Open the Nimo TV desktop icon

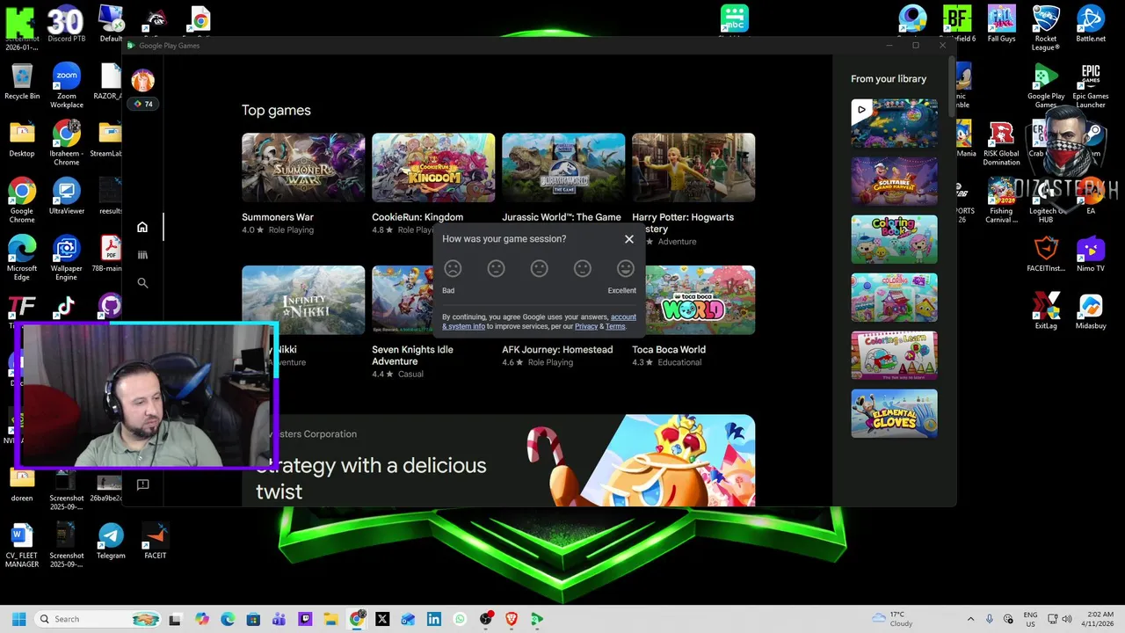tap(1091, 253)
